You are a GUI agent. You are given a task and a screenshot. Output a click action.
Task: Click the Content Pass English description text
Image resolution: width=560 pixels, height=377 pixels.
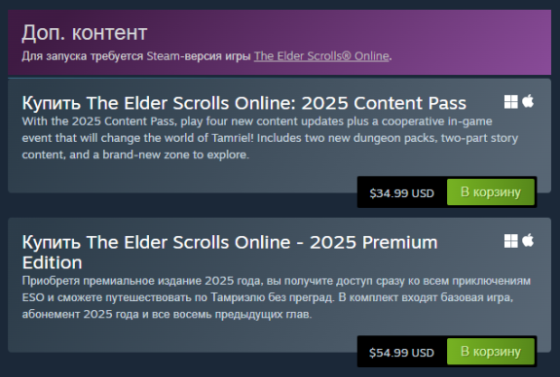tap(270, 138)
